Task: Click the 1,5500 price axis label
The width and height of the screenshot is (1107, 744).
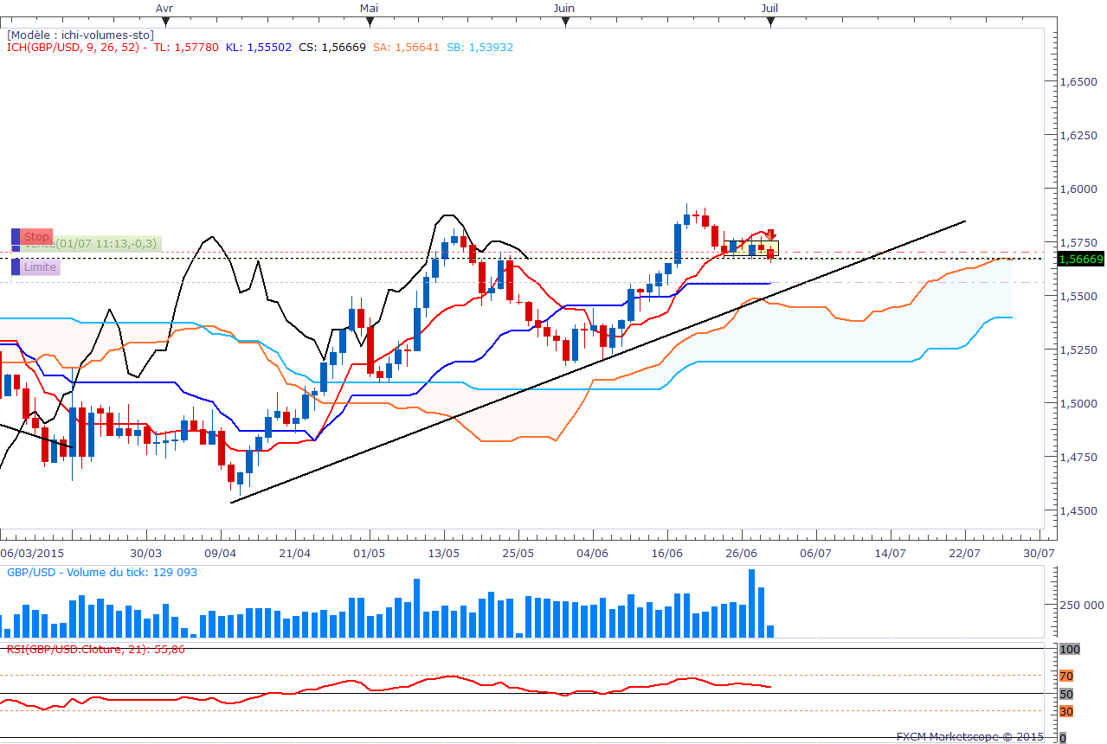Action: 1079,296
